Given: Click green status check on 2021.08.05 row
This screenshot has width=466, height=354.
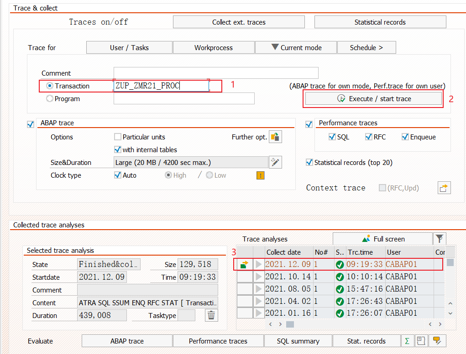Looking at the screenshot, I should pos(340,289).
